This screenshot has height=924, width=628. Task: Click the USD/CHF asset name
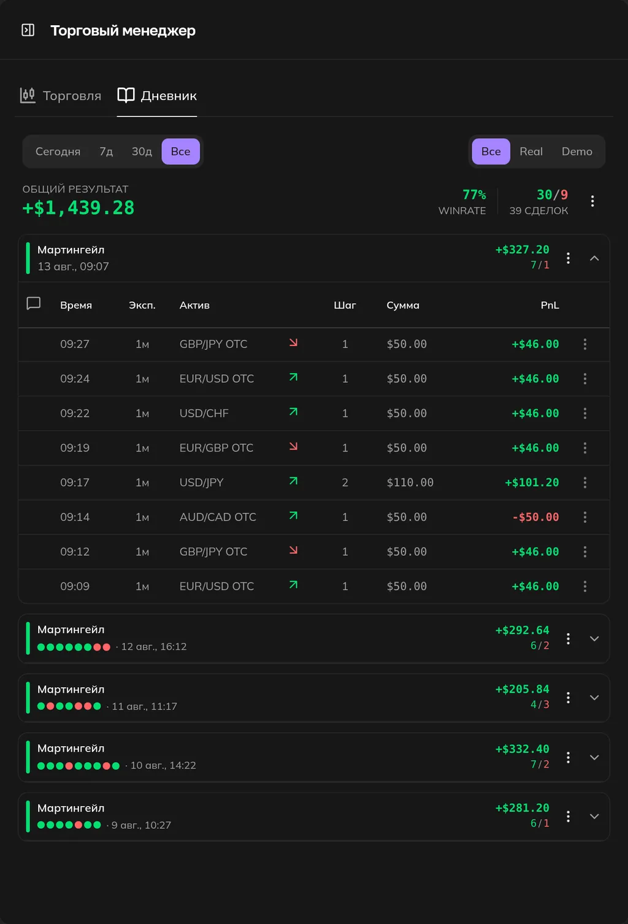coord(204,414)
